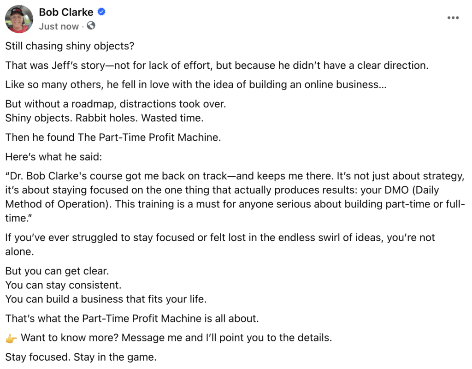Click the 'Still chasing shiny objects?' headline
Viewport: 472px width, 369px height.
[x=70, y=46]
